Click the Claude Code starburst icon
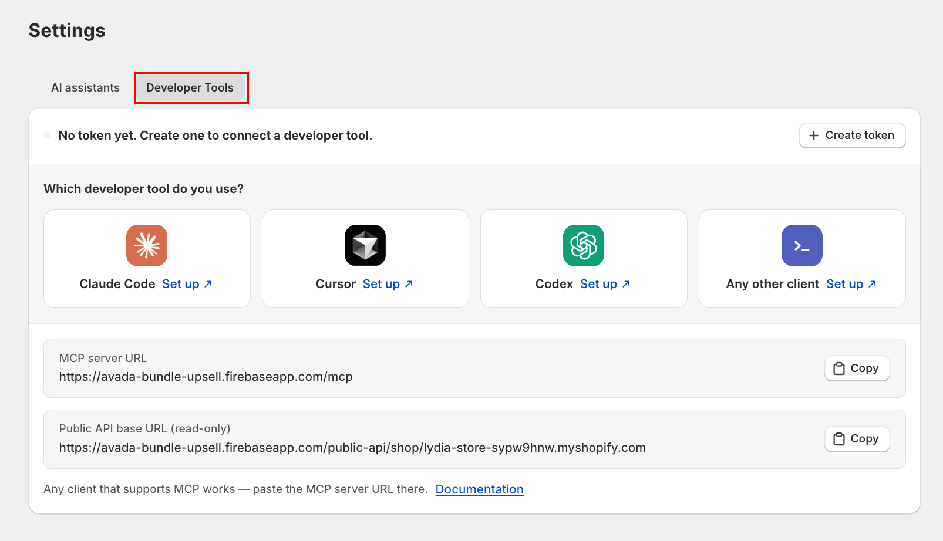 point(147,245)
